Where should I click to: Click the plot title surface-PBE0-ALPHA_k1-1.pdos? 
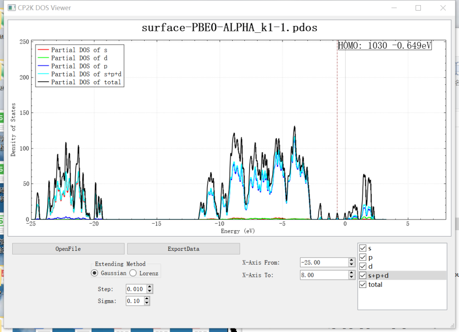tap(229, 28)
